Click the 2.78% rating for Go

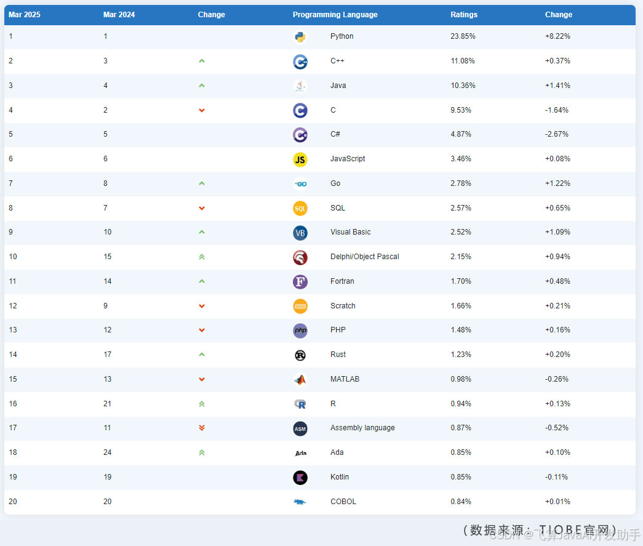coord(460,183)
